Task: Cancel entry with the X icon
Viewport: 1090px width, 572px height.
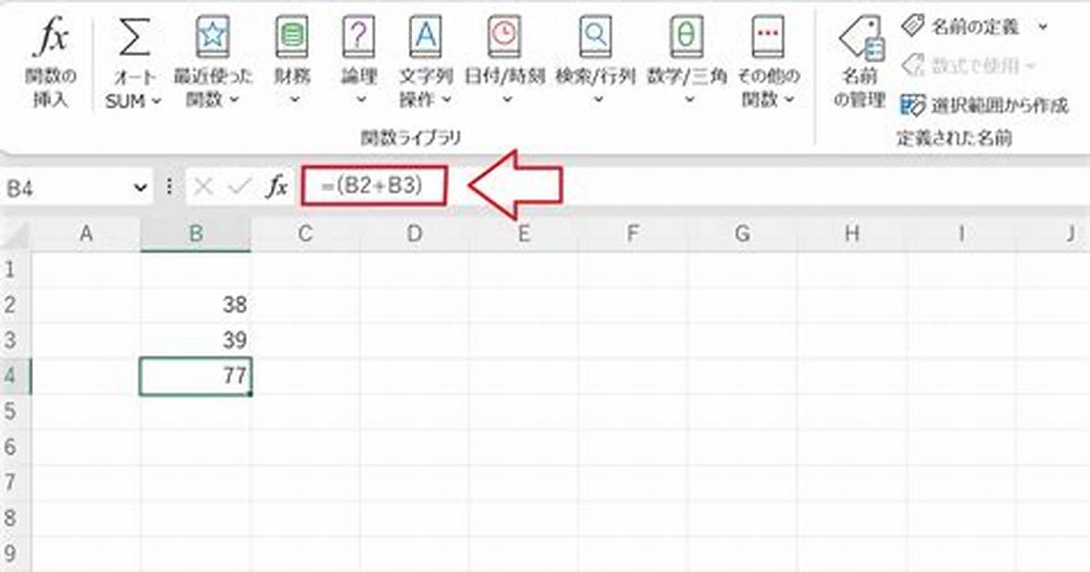Action: [x=203, y=187]
